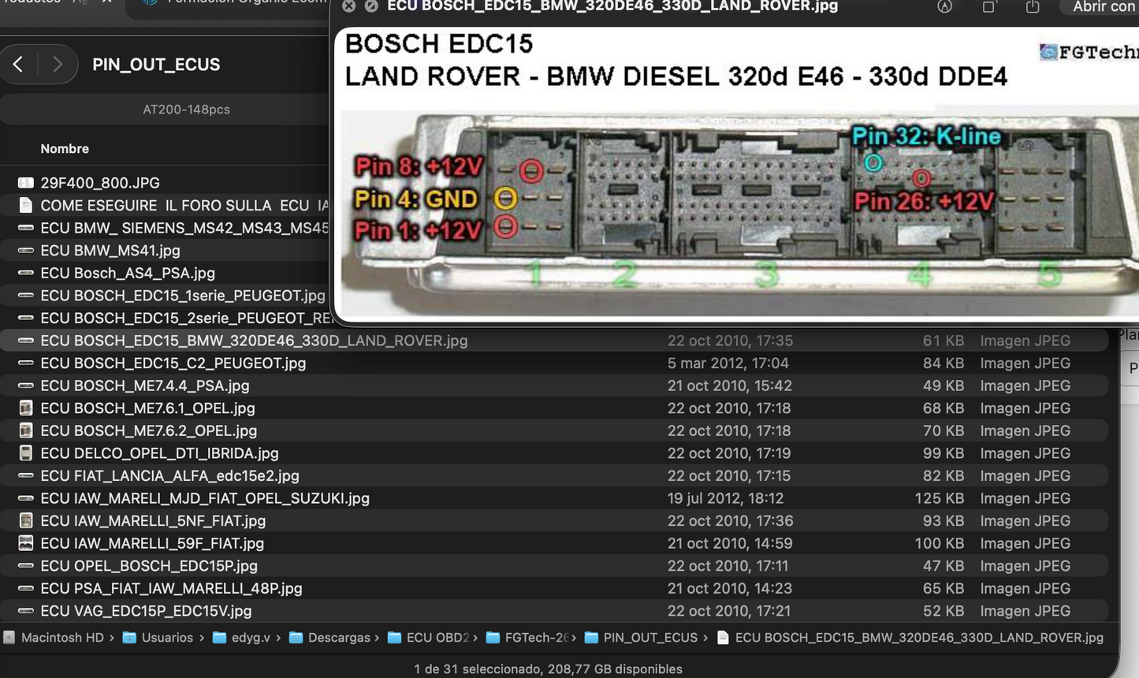Viewport: 1139px width, 678px height.
Task: Select ECU BOSCH_ME7.6.1_OPEL.jpg in the list
Action: click(x=148, y=408)
